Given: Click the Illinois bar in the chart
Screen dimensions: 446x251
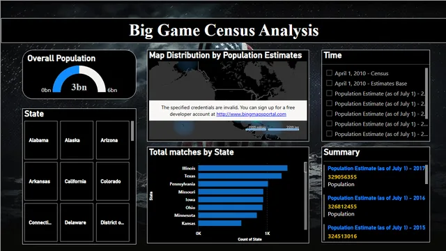Looking at the screenshot, I should tap(243, 168).
